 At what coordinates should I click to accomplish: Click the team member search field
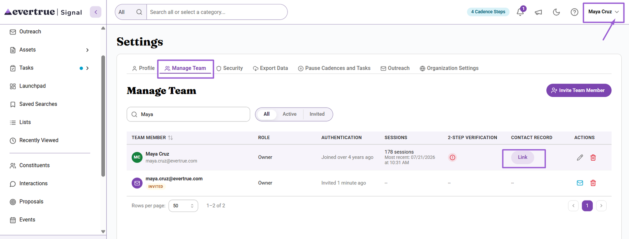coord(188,114)
